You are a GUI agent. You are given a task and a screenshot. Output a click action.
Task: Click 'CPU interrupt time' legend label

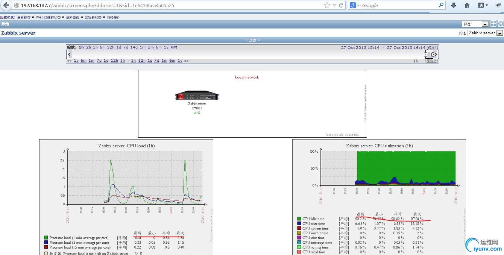coord(317,243)
